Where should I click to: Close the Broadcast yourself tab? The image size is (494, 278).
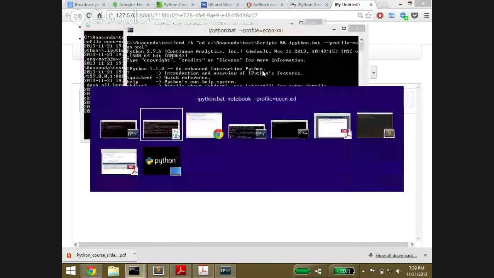(103, 5)
